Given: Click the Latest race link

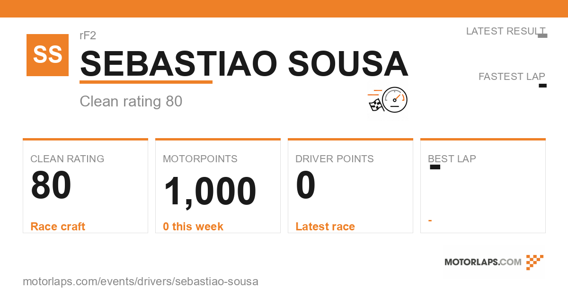Looking at the screenshot, I should [325, 227].
